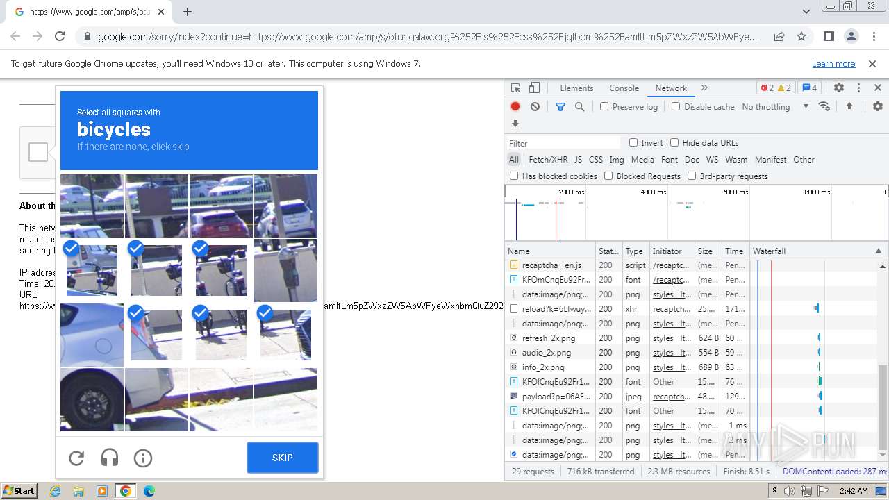This screenshot has width=889, height=500.
Task: Dismiss the Chrome update notice
Action: pos(872,63)
